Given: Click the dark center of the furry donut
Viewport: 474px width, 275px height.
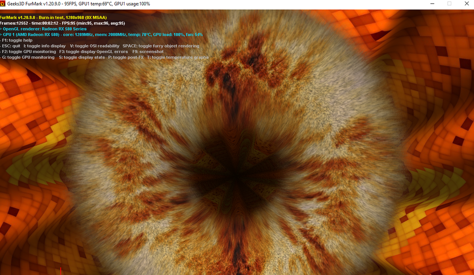Looking at the screenshot, I should (x=237, y=174).
